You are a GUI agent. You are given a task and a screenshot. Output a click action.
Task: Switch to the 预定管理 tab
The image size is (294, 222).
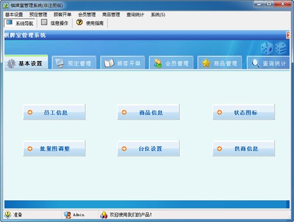[74, 63]
